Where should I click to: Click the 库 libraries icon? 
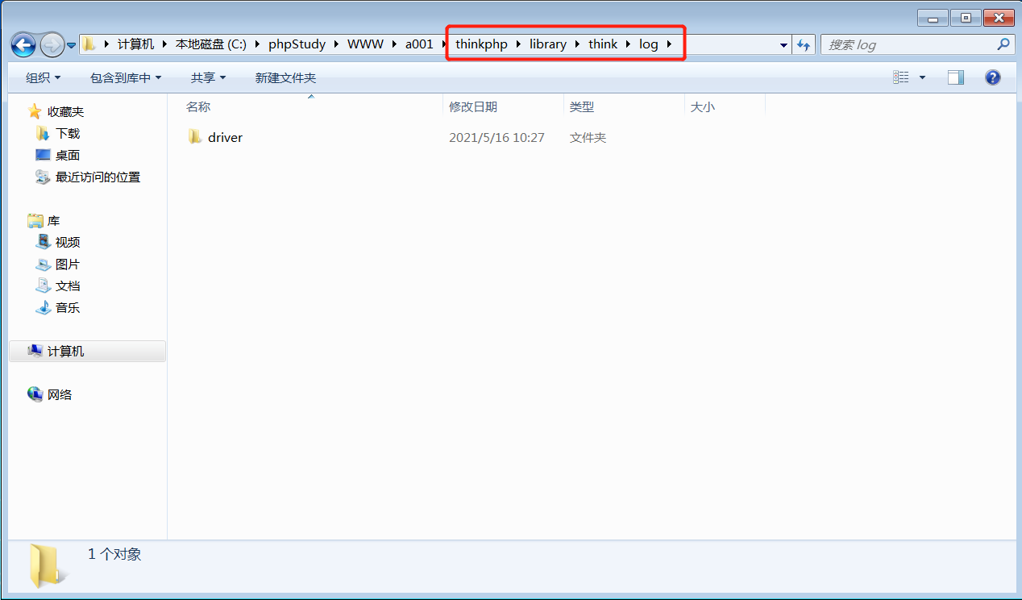click(35, 220)
